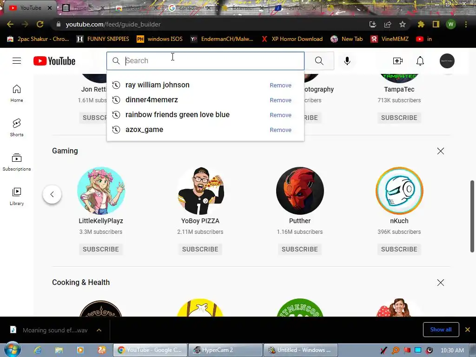Screen dimensions: 476x357
Task: Go to Home in the sidebar
Action: pyautogui.click(x=17, y=93)
